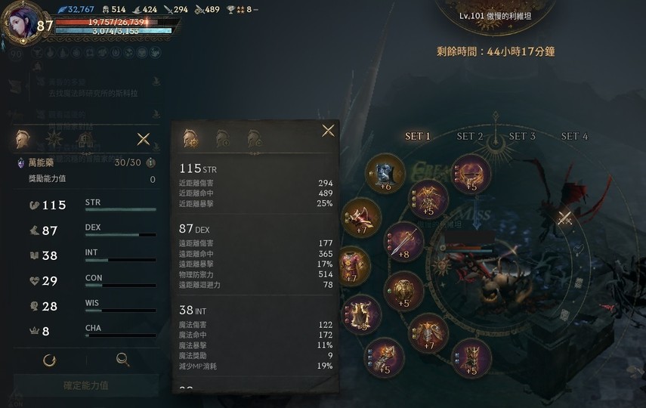Screen dimensions: 646x408
Task: Switch to SET 2 equipment preset
Action: coord(470,136)
